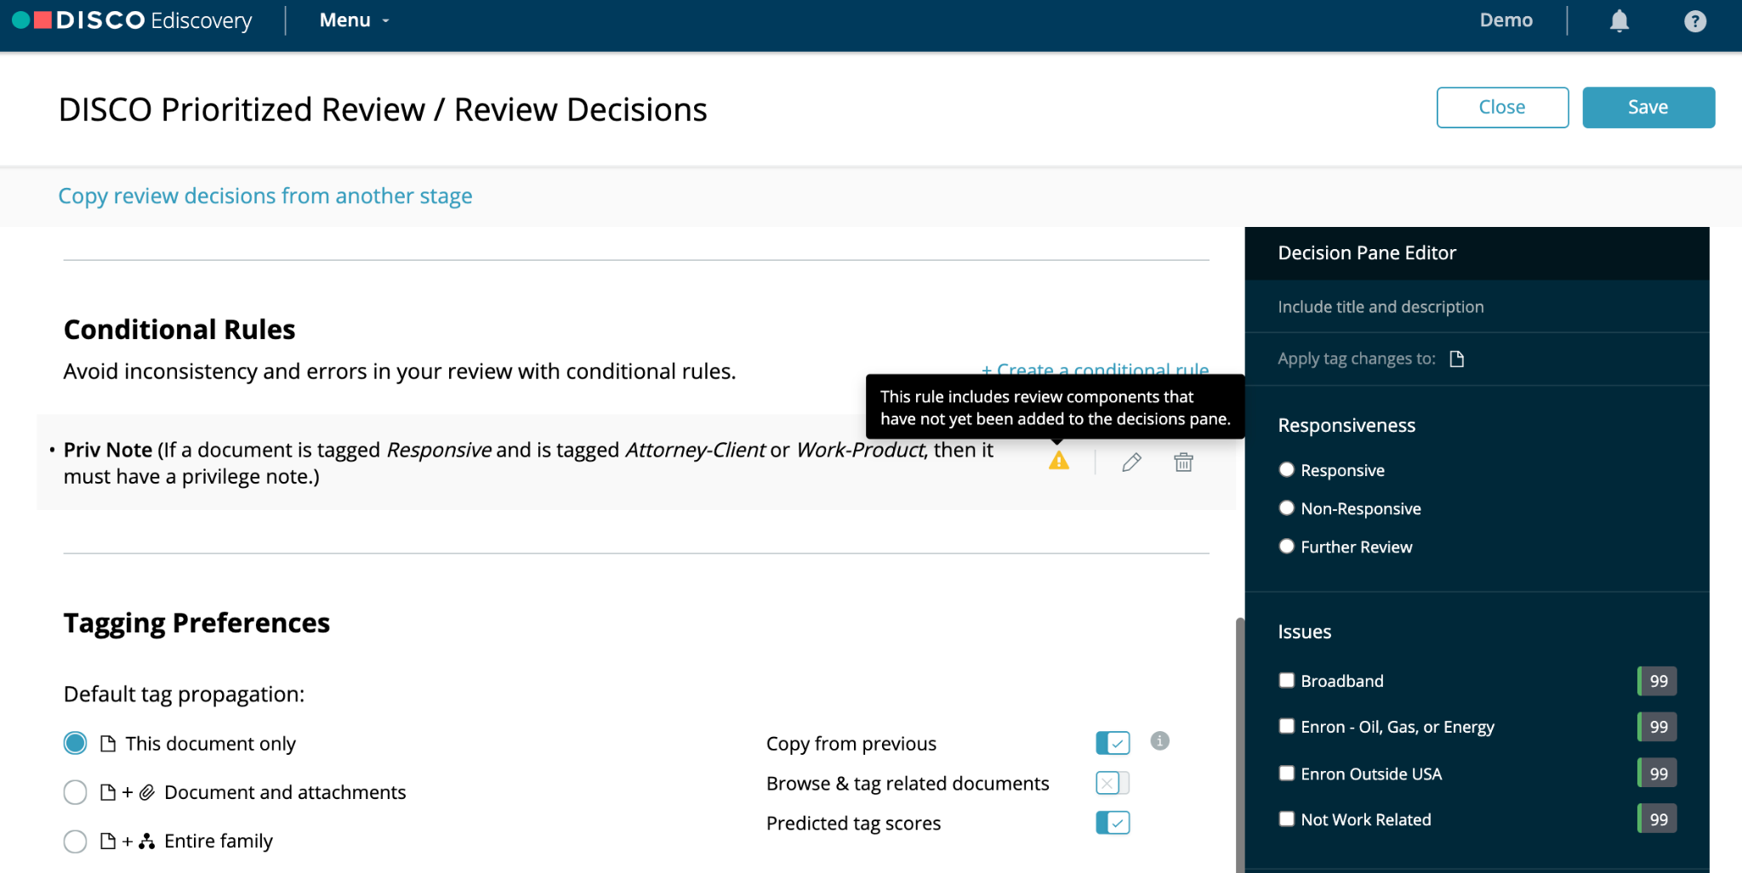Viewport: 1742px width, 873px height.
Task: Click the Create a conditional rule link
Action: click(1095, 369)
